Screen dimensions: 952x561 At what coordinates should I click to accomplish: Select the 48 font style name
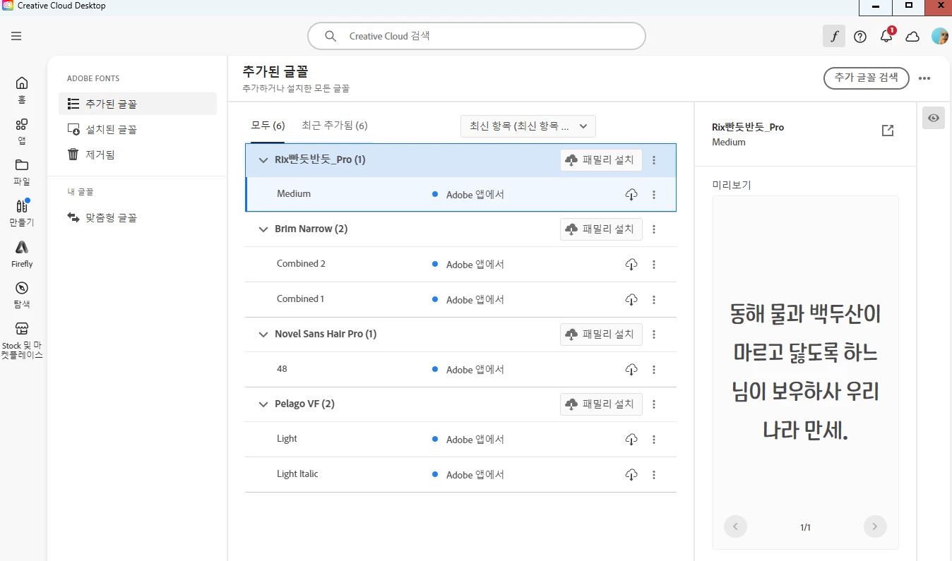tap(282, 369)
